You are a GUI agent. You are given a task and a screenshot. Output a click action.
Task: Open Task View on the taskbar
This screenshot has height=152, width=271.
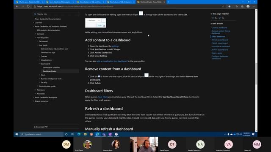point(72,134)
